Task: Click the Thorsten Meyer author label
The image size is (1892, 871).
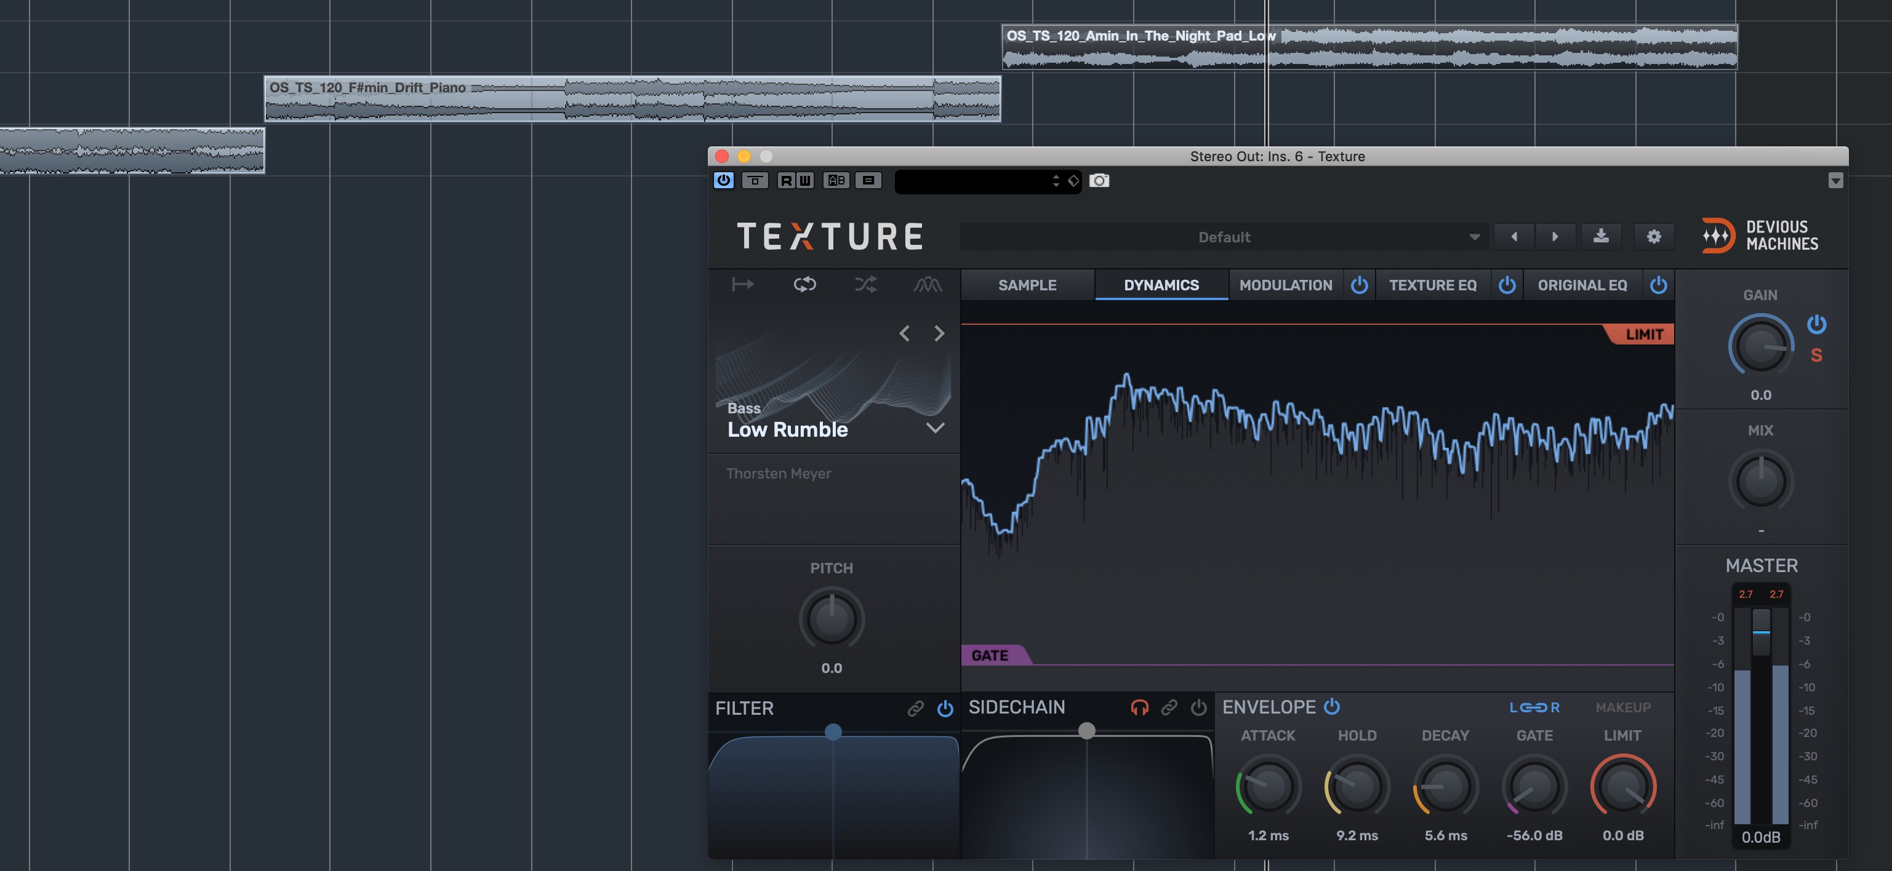Action: tap(779, 473)
